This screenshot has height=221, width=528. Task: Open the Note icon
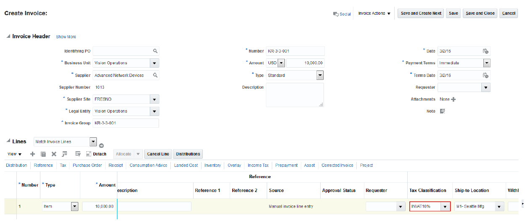(442, 111)
